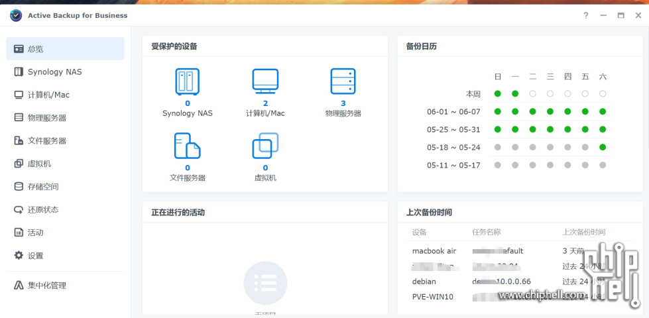
Task: Click the count 0 under Synology NAS
Action: (188, 103)
